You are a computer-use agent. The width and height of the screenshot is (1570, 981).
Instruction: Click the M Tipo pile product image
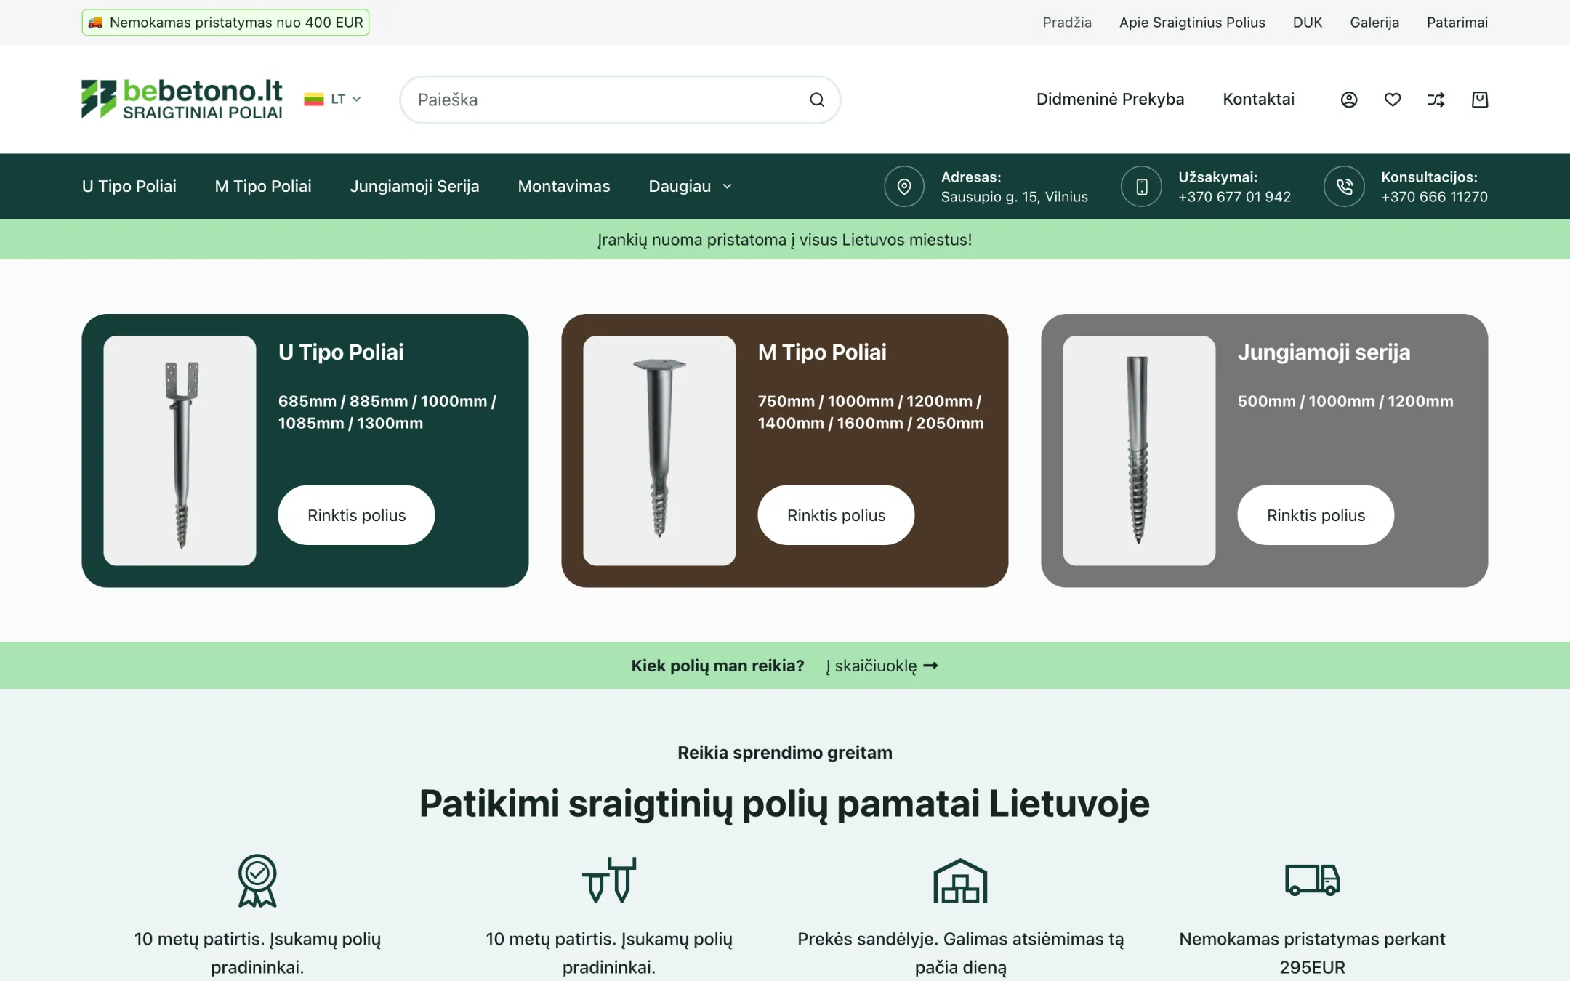click(x=659, y=451)
